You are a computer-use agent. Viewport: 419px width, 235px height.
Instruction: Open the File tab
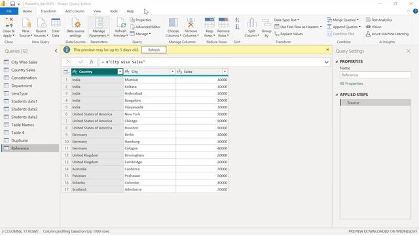click(9, 11)
